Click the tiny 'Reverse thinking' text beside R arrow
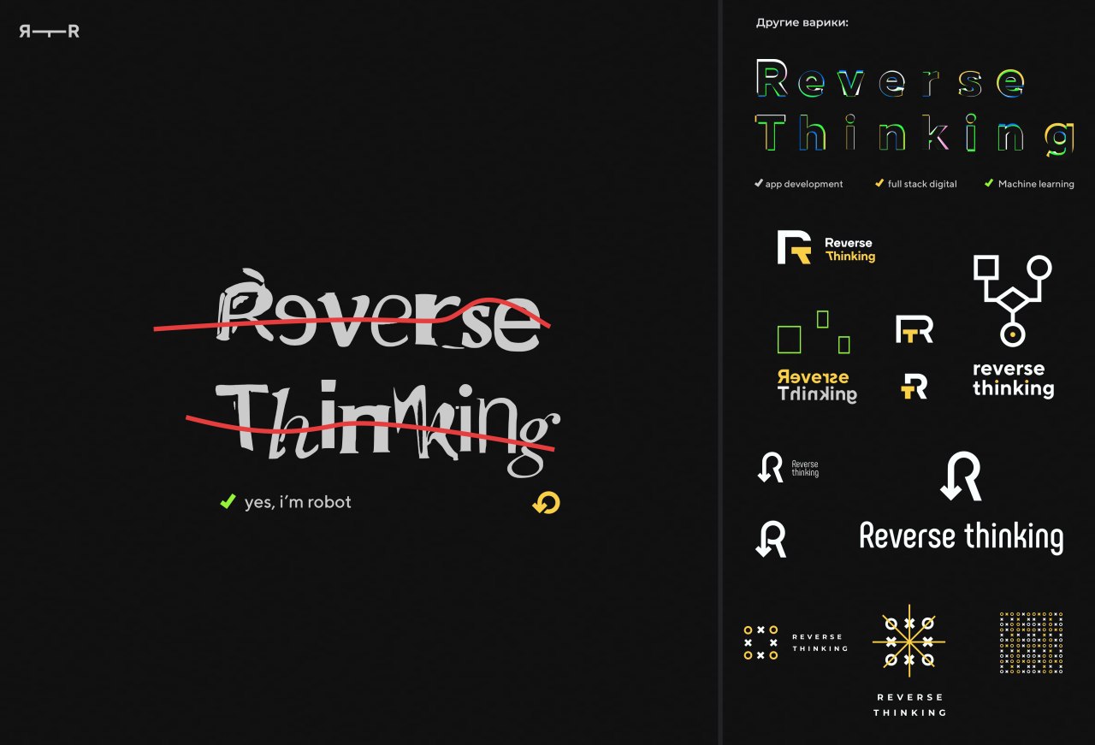The width and height of the screenshot is (1095, 745). [805, 468]
